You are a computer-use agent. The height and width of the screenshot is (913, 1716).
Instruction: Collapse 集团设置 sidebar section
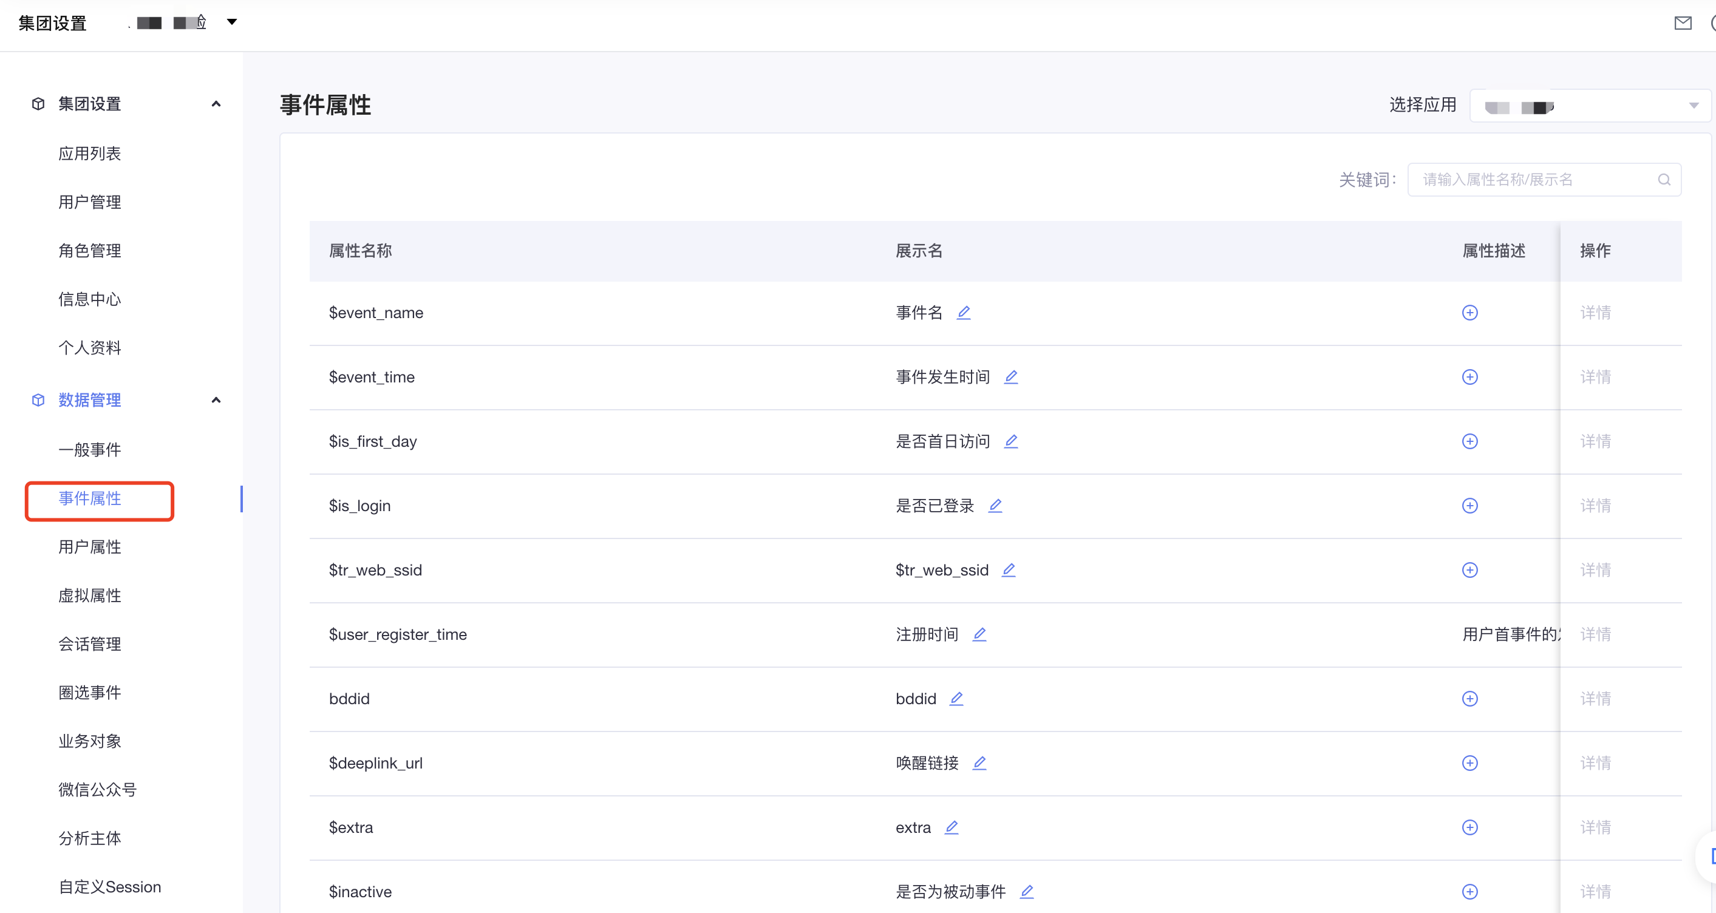coord(216,104)
